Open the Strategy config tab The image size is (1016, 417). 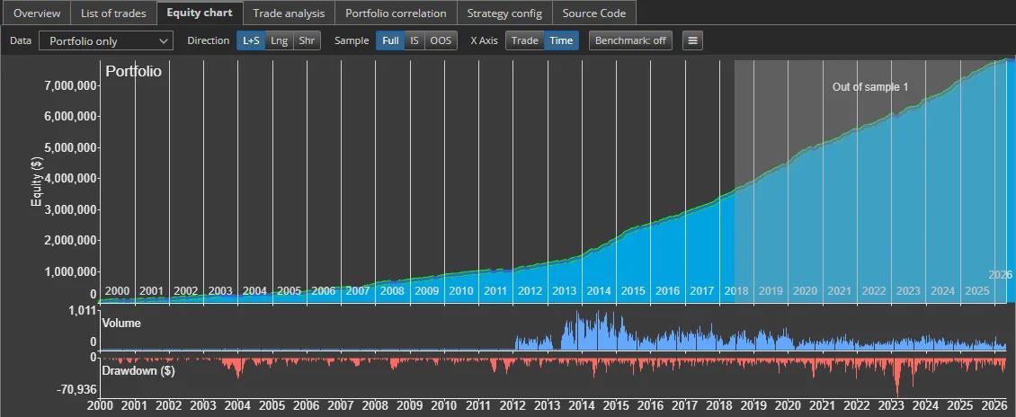coord(504,13)
